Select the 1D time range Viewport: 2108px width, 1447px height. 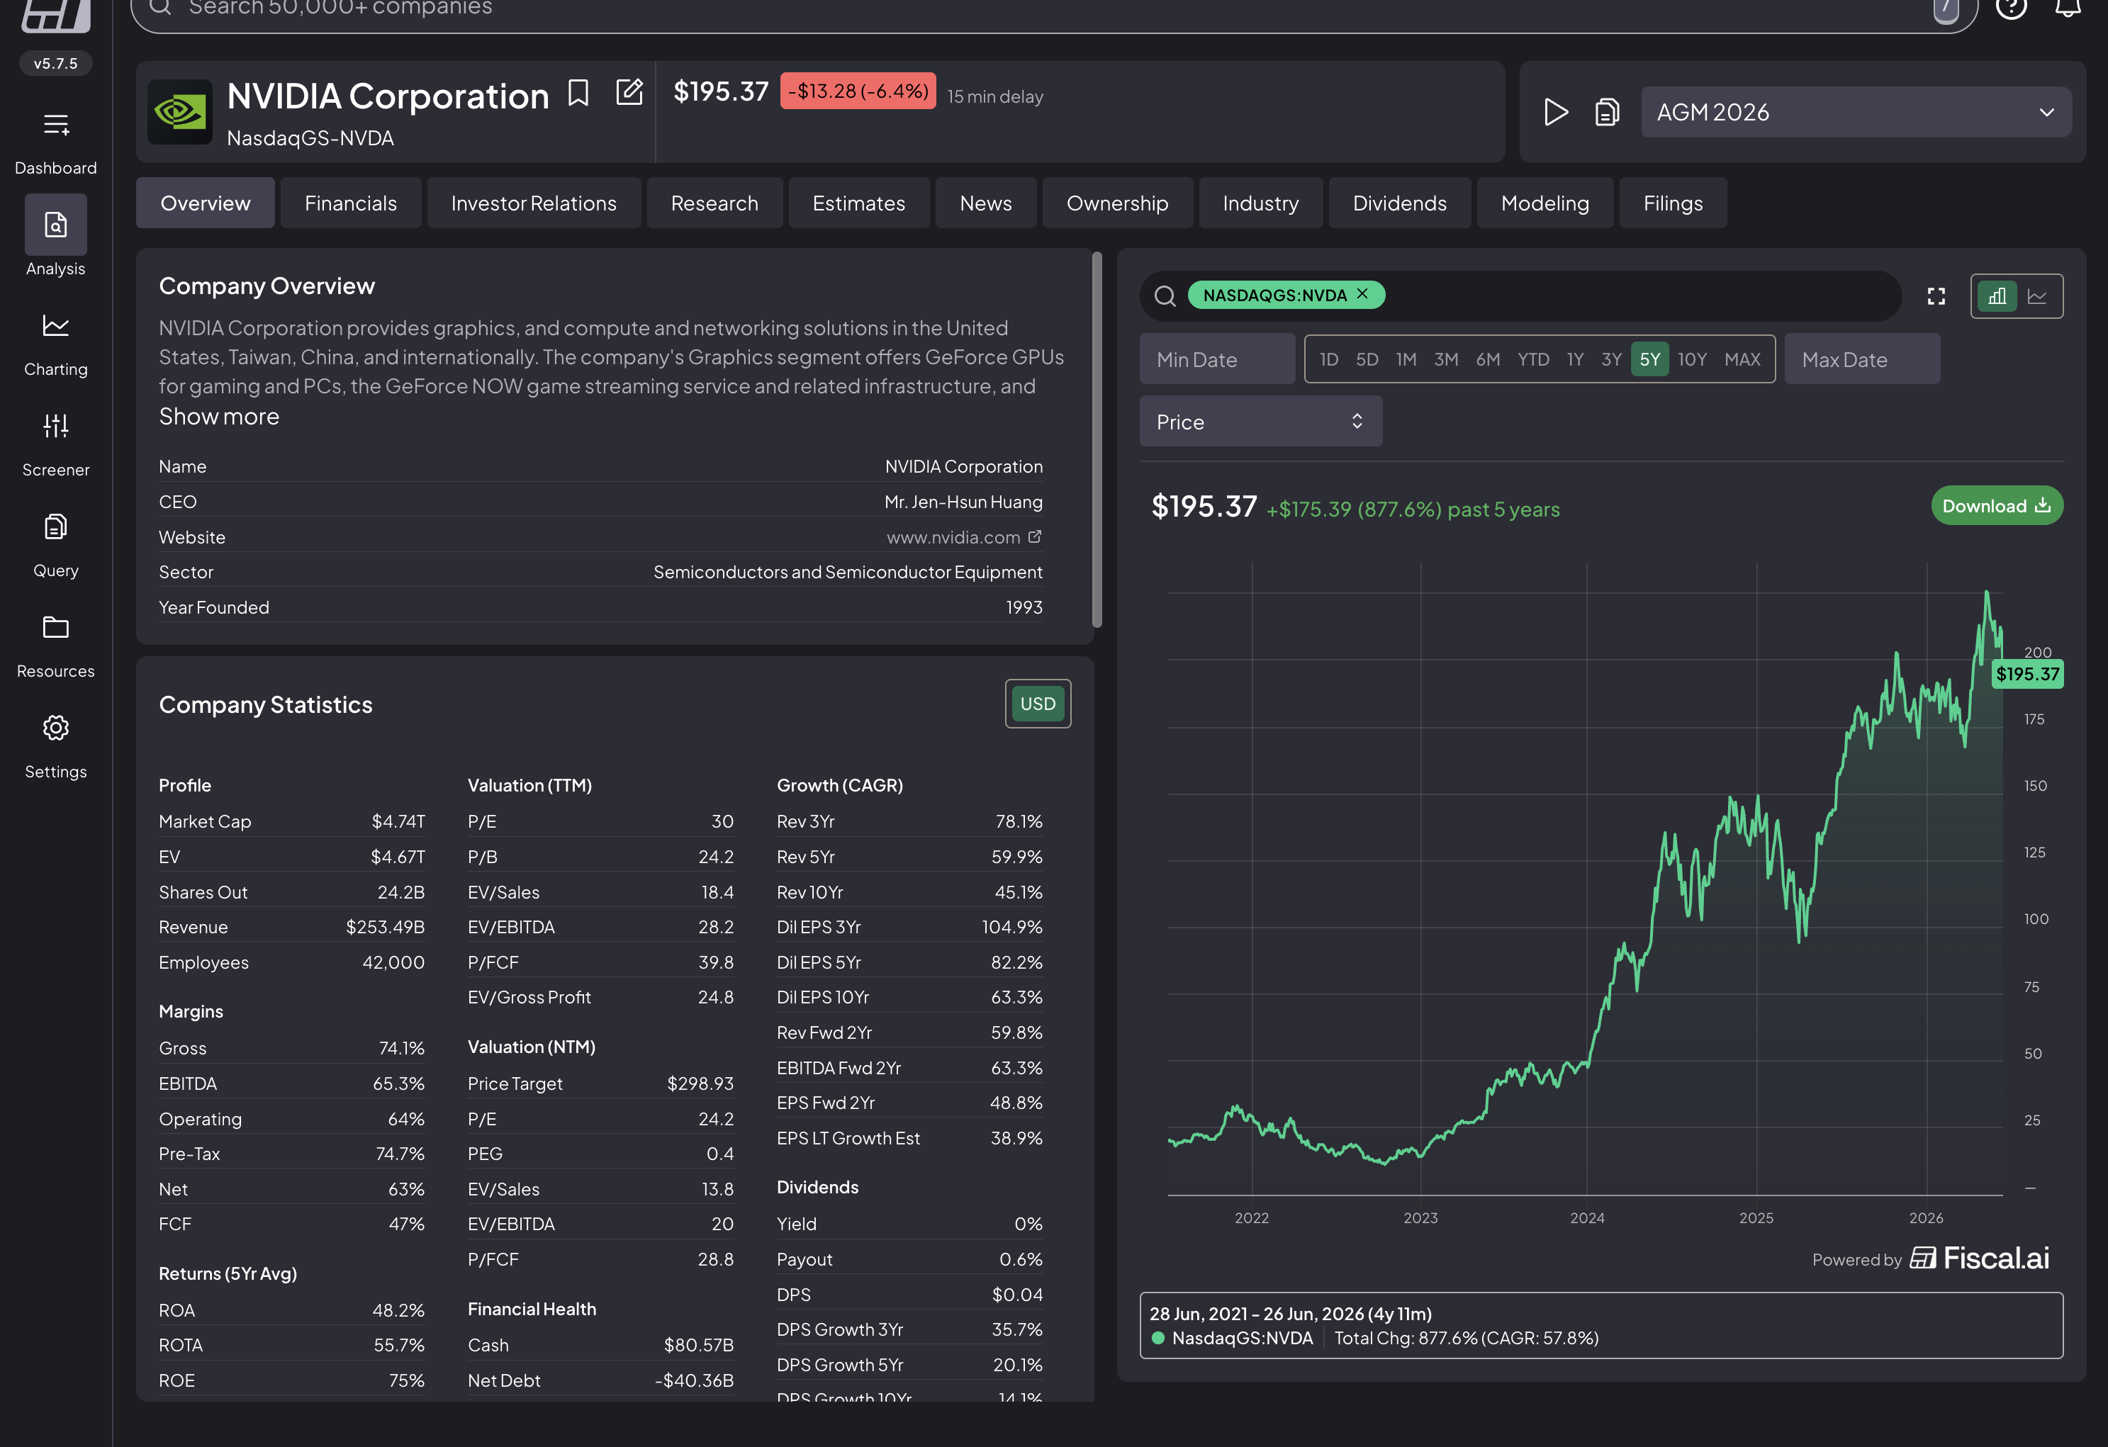(x=1329, y=359)
